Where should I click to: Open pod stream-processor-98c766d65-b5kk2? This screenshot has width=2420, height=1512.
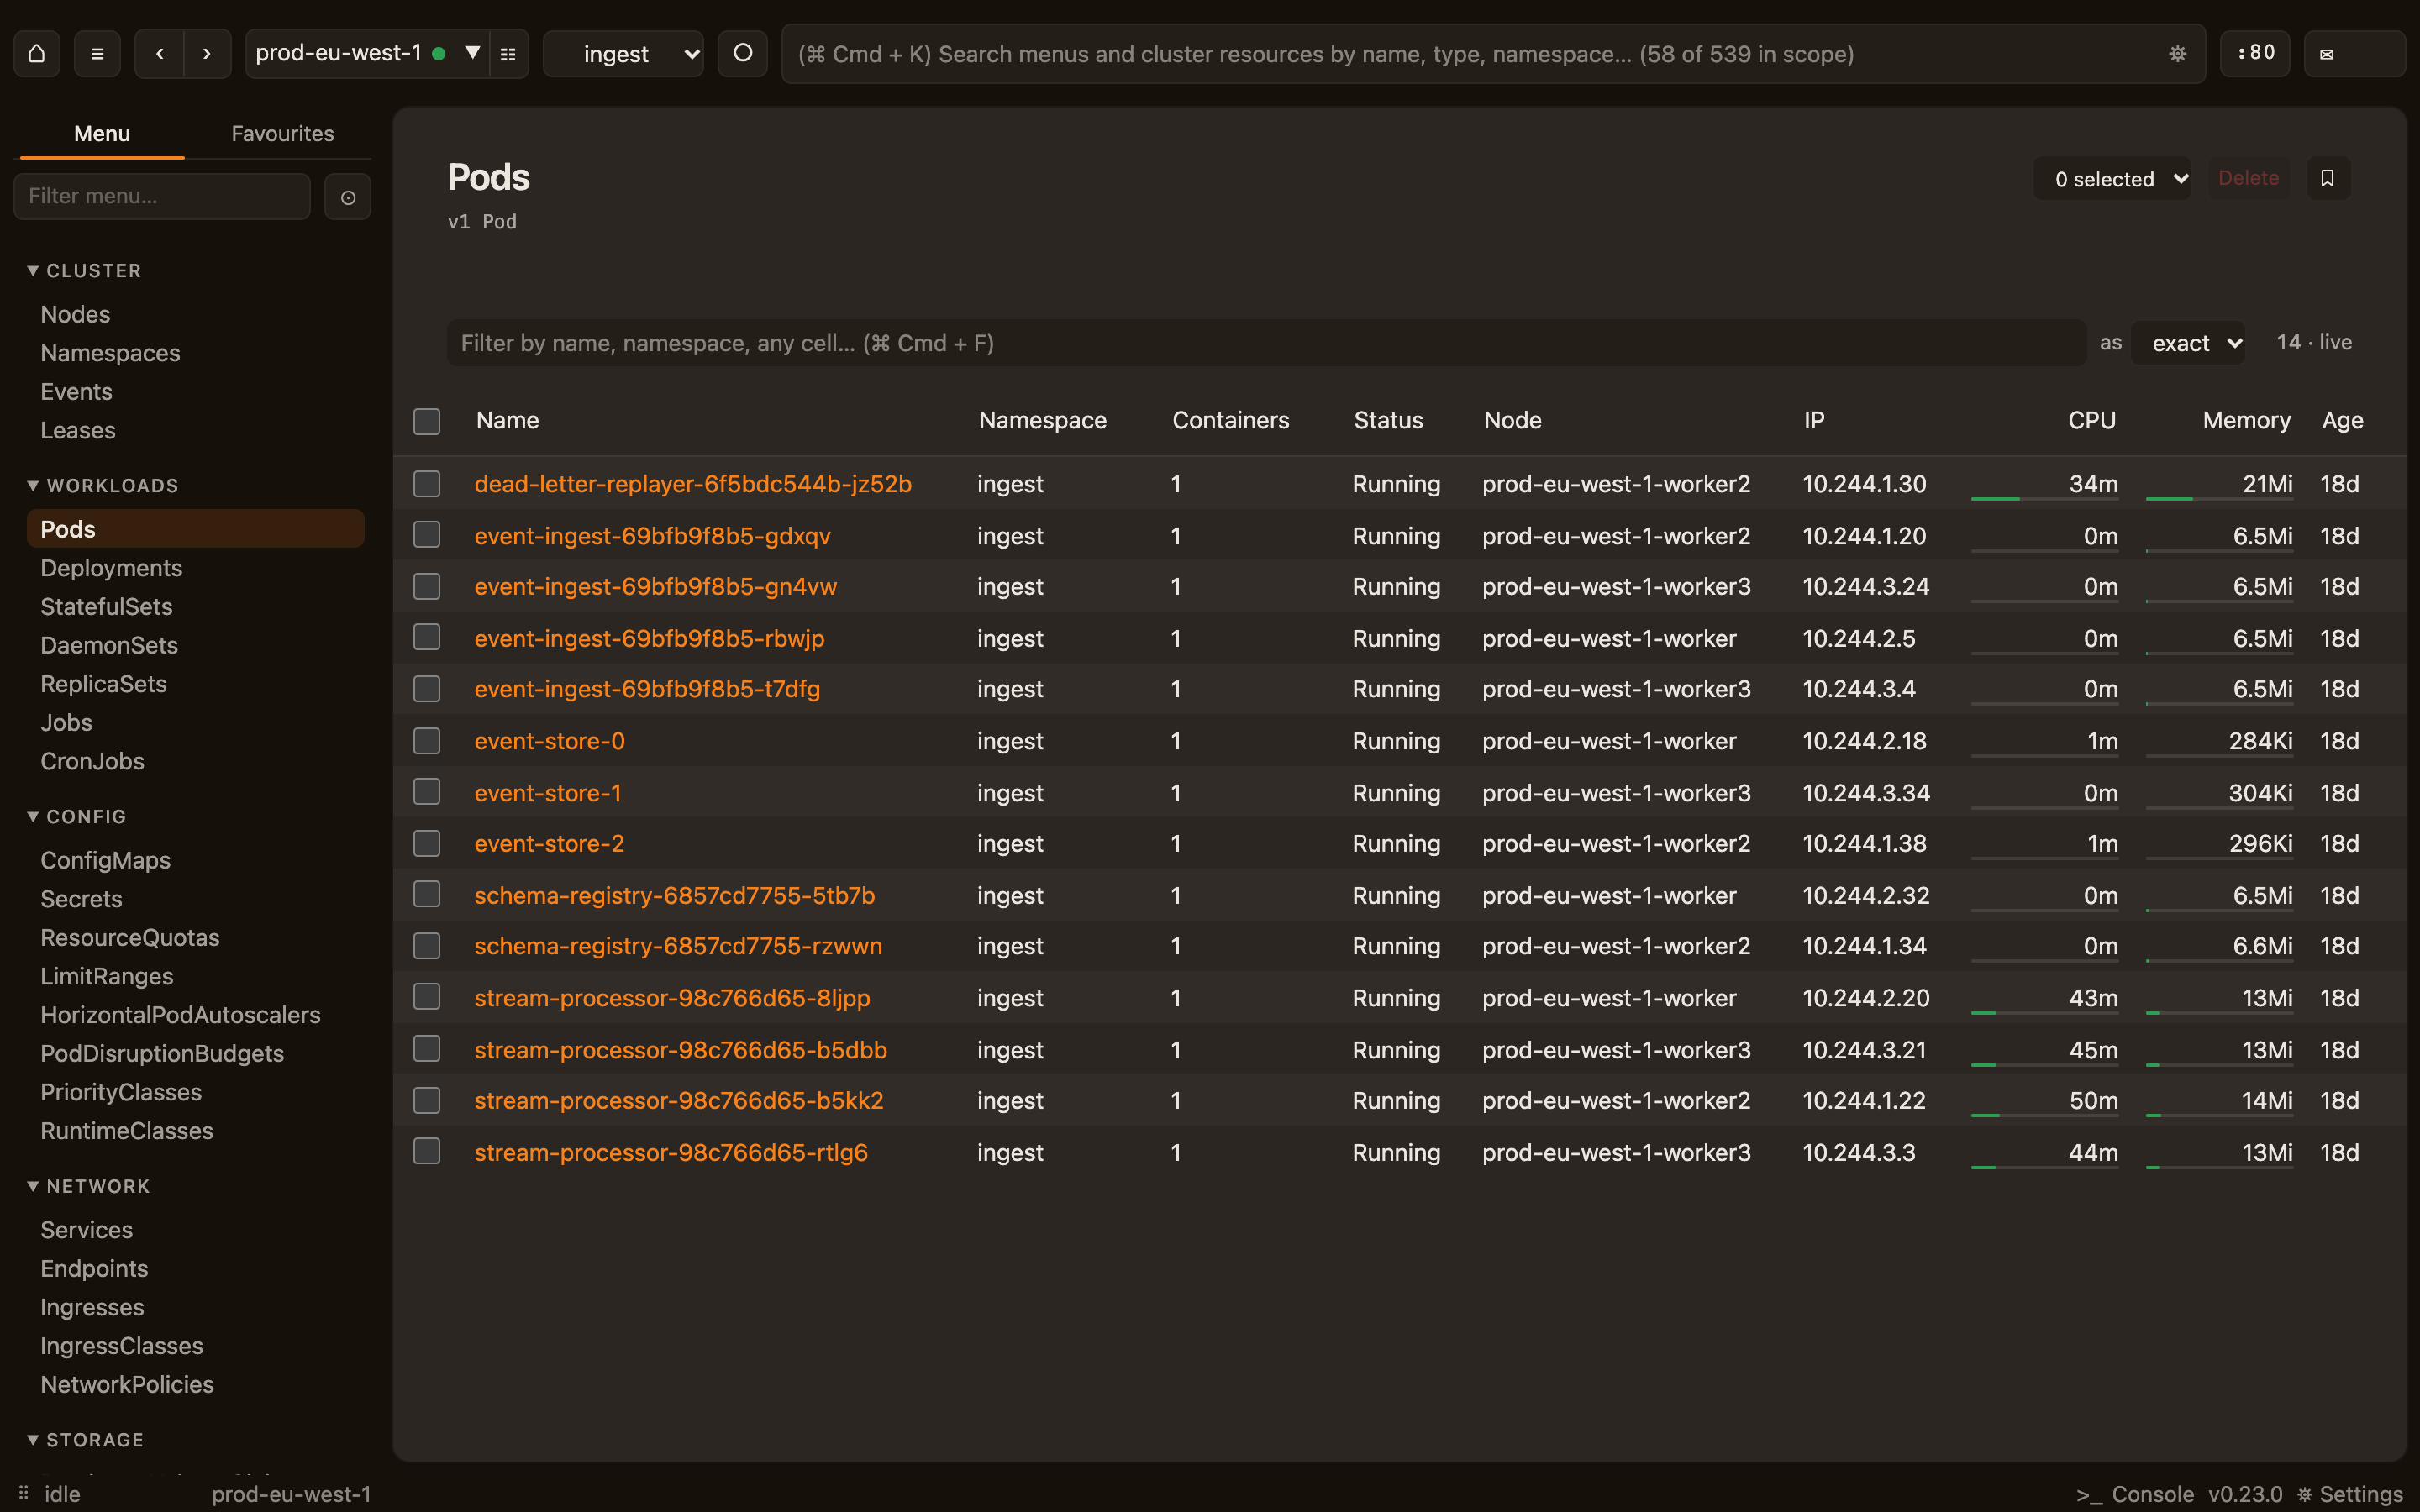(679, 1101)
